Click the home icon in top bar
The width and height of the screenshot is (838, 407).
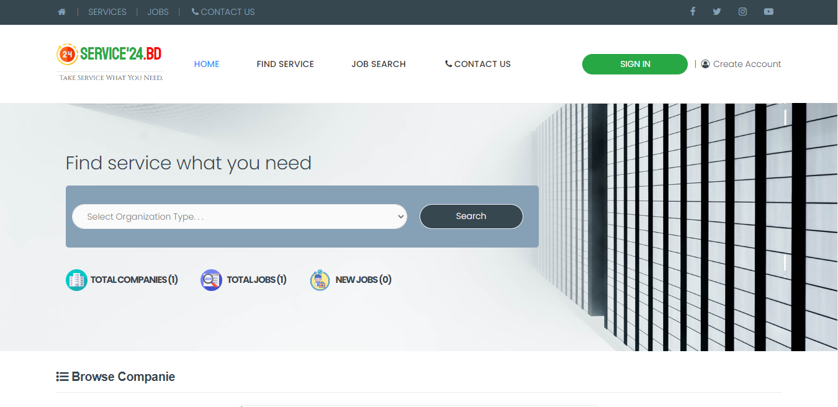61,12
